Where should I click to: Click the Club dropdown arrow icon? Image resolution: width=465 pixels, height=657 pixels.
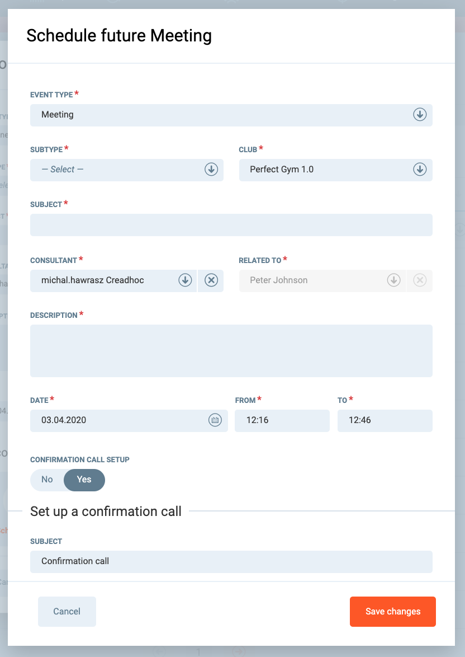(x=420, y=170)
